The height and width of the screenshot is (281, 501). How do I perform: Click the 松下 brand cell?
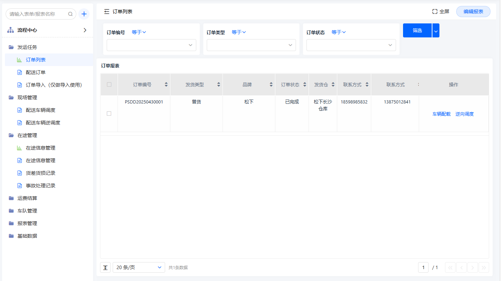click(249, 102)
